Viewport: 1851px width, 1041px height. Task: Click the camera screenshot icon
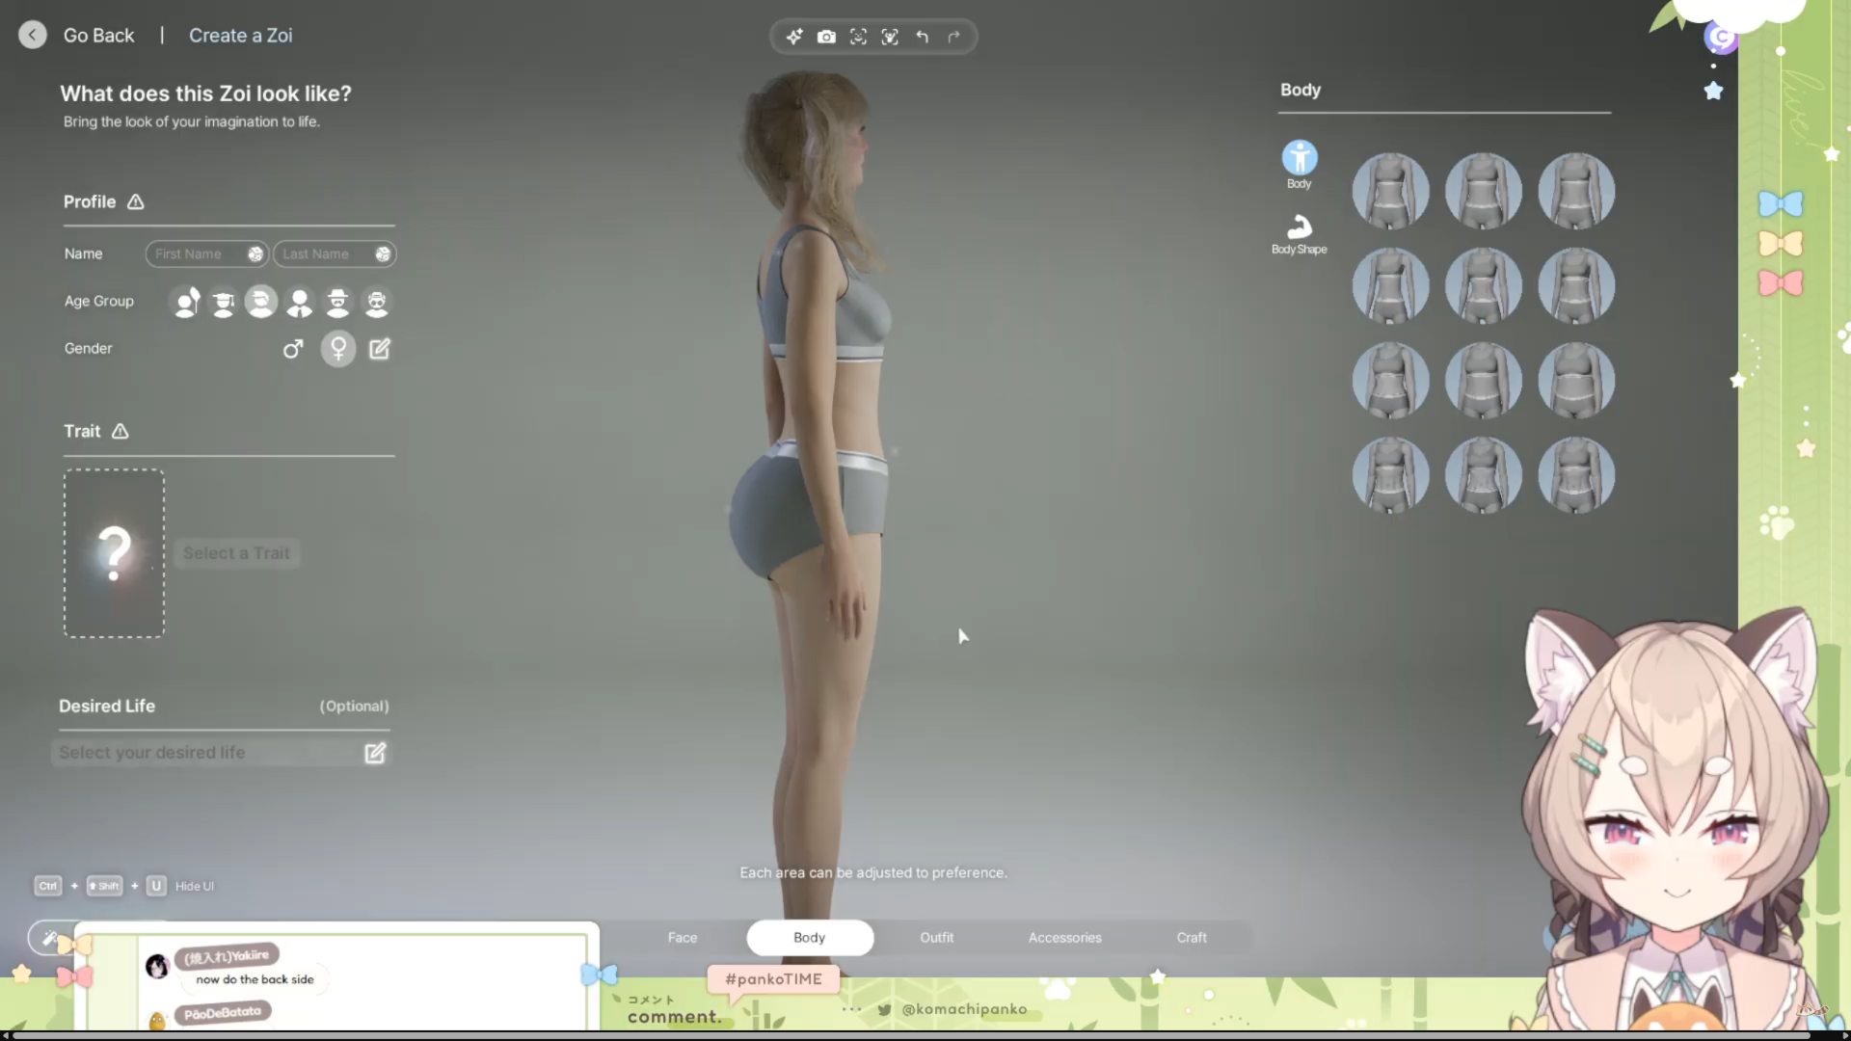[826, 37]
